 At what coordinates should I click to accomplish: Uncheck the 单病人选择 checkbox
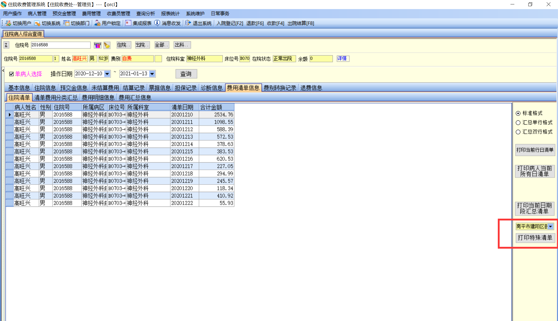(x=11, y=74)
